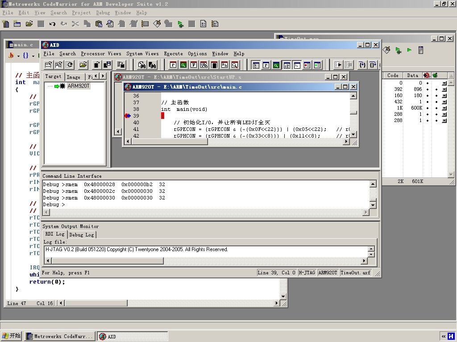
Task: Open popup arrow for project row with code 0
Action: tap(444, 83)
